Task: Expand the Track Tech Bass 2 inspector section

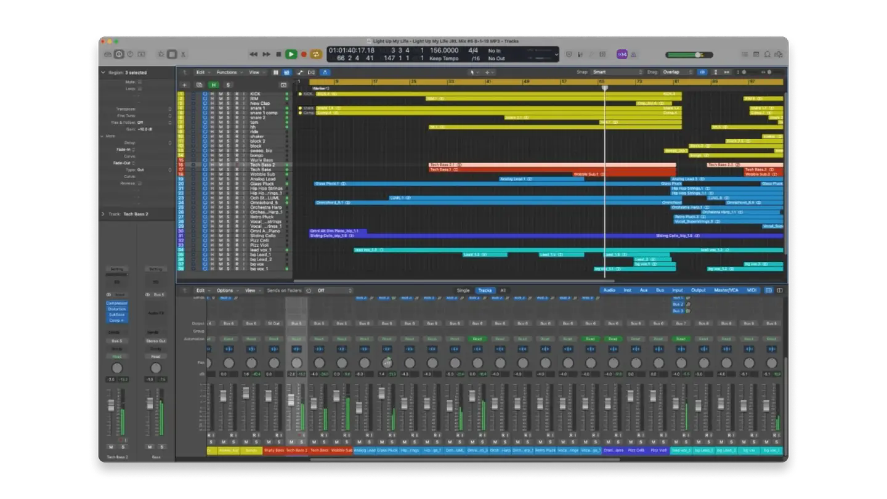Action: tap(103, 214)
